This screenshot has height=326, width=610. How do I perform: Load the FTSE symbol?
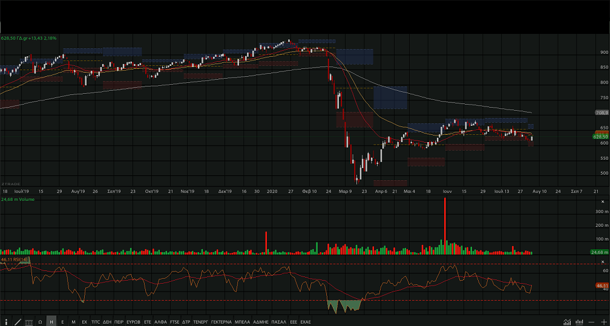pos(175,322)
